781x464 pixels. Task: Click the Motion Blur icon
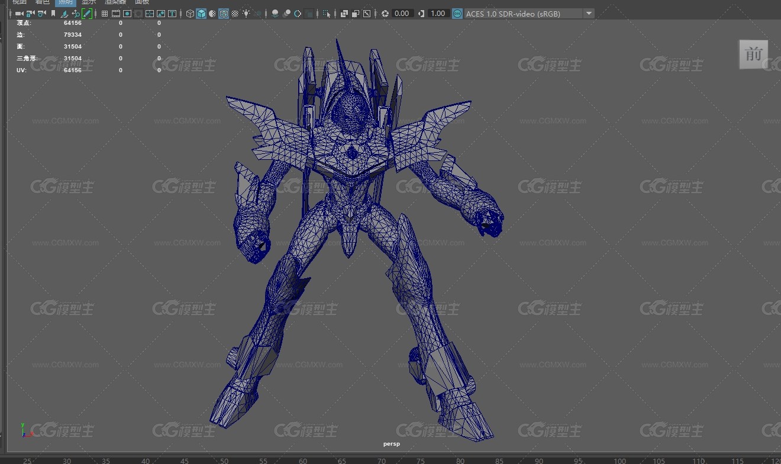286,13
